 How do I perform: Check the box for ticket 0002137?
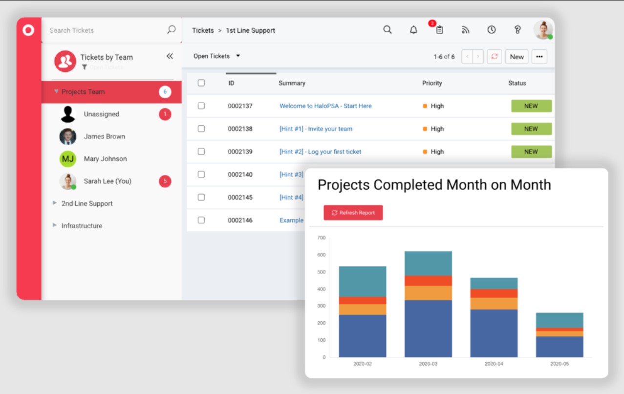point(201,106)
